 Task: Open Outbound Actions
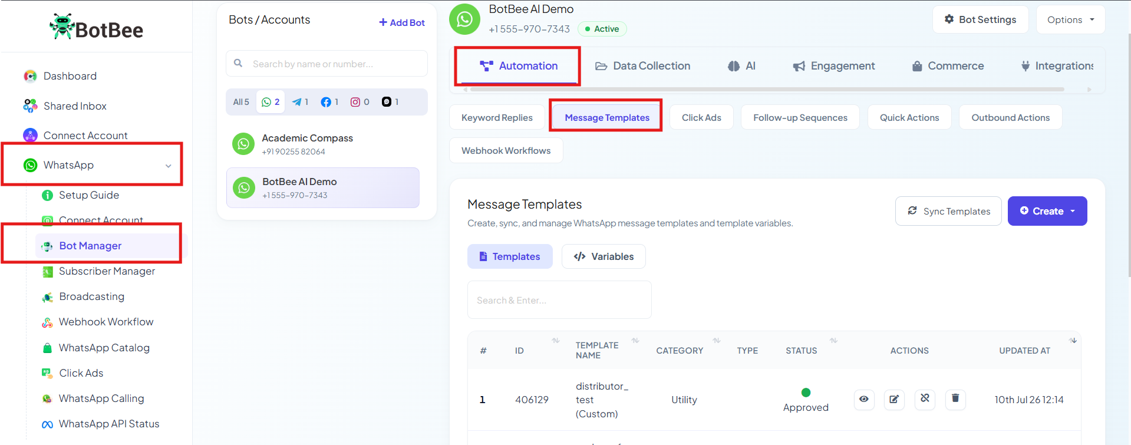(x=1010, y=117)
